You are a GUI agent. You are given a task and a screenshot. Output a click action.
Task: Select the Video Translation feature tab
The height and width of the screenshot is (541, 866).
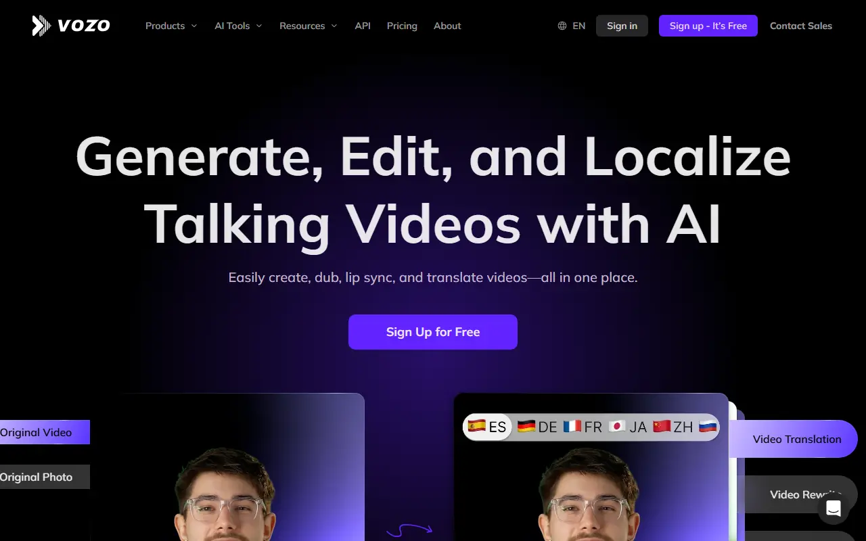[796, 439]
